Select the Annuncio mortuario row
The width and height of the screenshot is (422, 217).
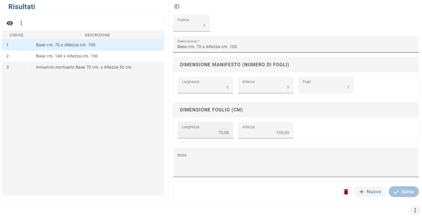83,67
